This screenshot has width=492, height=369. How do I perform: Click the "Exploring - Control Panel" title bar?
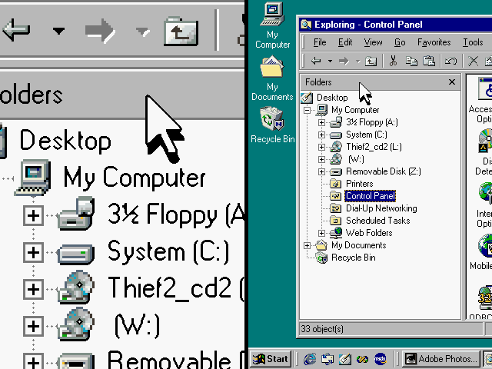coord(395,25)
